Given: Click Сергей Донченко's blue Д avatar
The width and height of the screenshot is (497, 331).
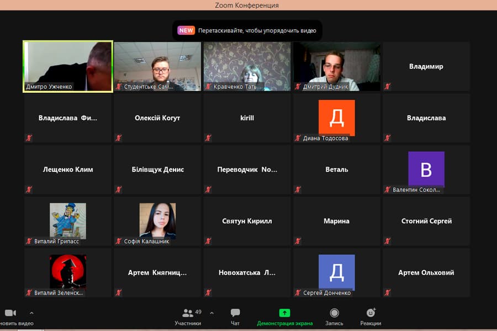Looking at the screenshot, I should (337, 273).
